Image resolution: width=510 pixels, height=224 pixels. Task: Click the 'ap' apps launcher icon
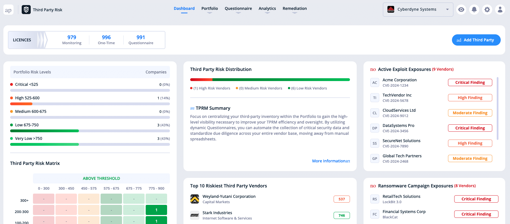pyautogui.click(x=8, y=10)
